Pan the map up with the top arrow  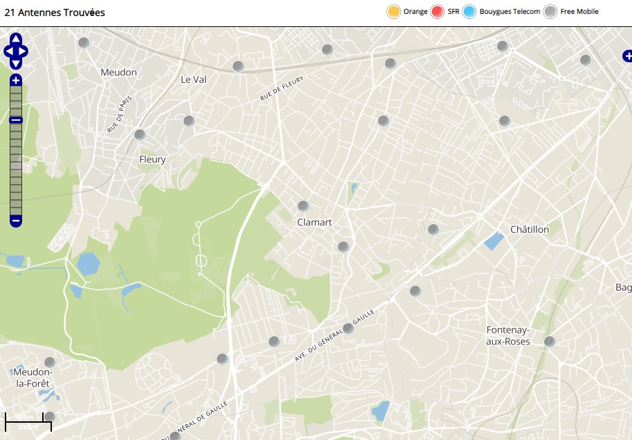tap(16, 39)
